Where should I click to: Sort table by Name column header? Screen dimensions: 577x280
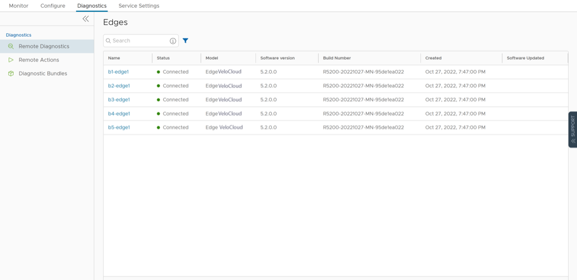[114, 58]
